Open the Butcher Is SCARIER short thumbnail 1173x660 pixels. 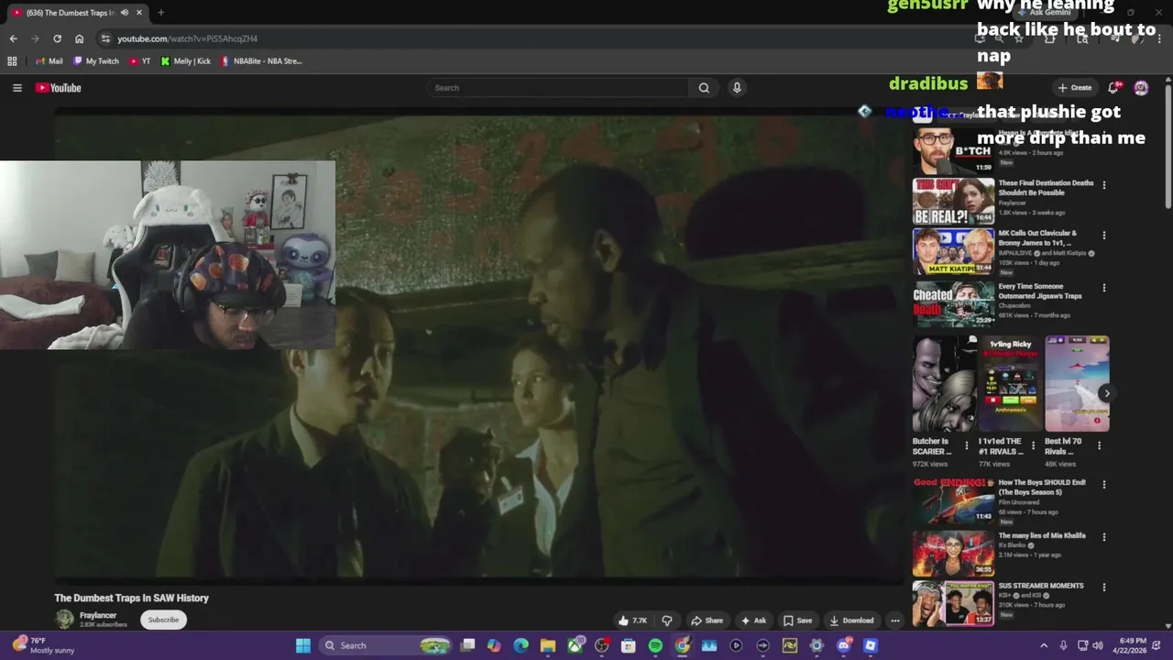point(945,383)
